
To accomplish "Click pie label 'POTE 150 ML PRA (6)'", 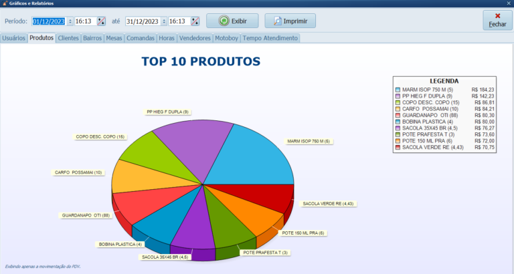I will tap(303, 233).
